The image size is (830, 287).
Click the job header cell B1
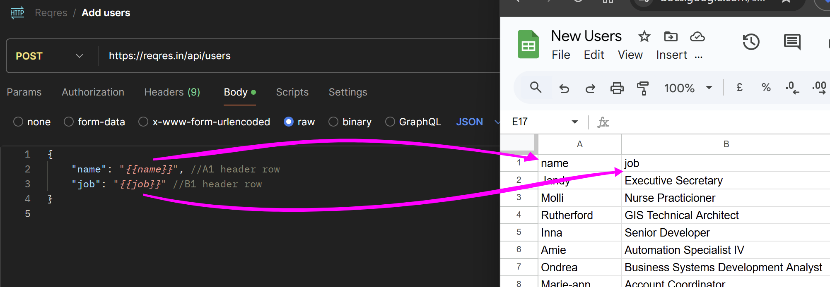[x=726, y=163]
